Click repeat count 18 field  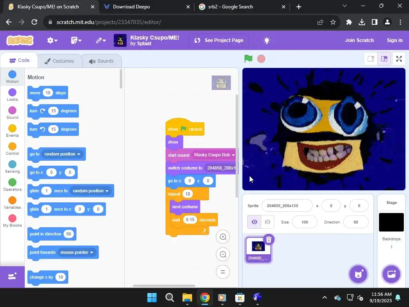click(188, 194)
